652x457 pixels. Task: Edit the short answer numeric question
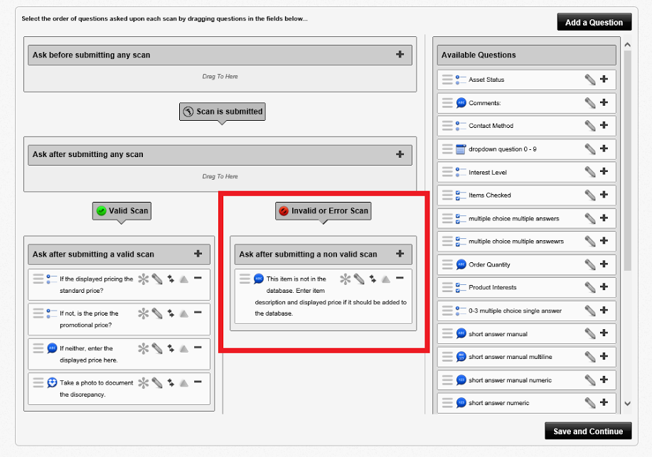pos(590,402)
